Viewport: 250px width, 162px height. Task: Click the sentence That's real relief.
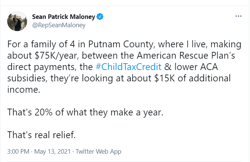42,135
